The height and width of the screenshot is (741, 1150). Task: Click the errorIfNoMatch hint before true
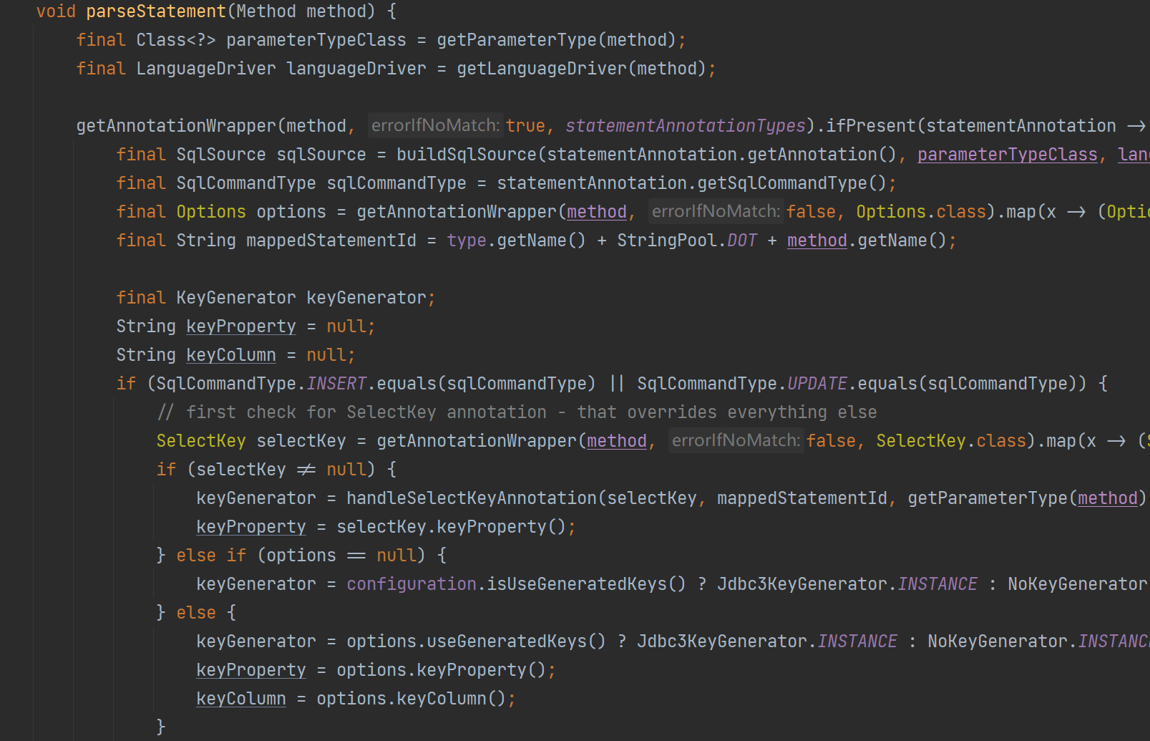pyautogui.click(x=435, y=126)
